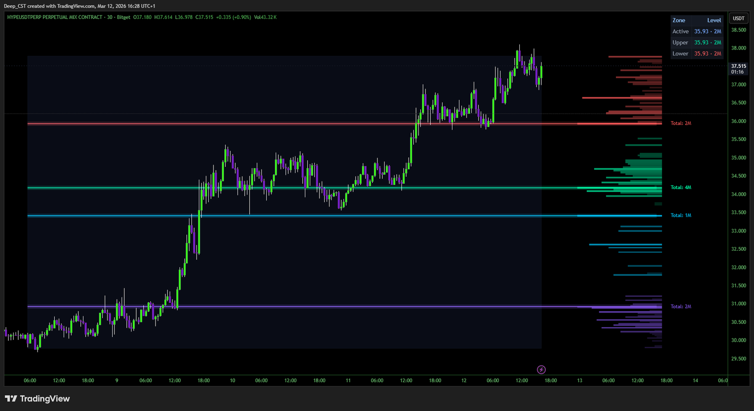Click the red 'Total: 2M' label
Viewport: 754px width, 411px height.
coord(681,123)
